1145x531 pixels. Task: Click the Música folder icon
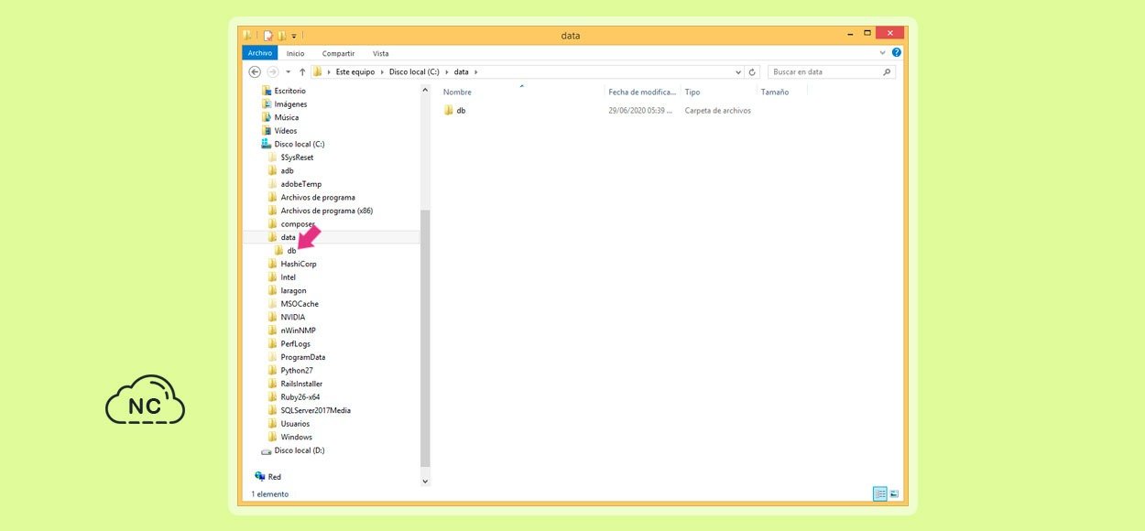pyautogui.click(x=267, y=117)
